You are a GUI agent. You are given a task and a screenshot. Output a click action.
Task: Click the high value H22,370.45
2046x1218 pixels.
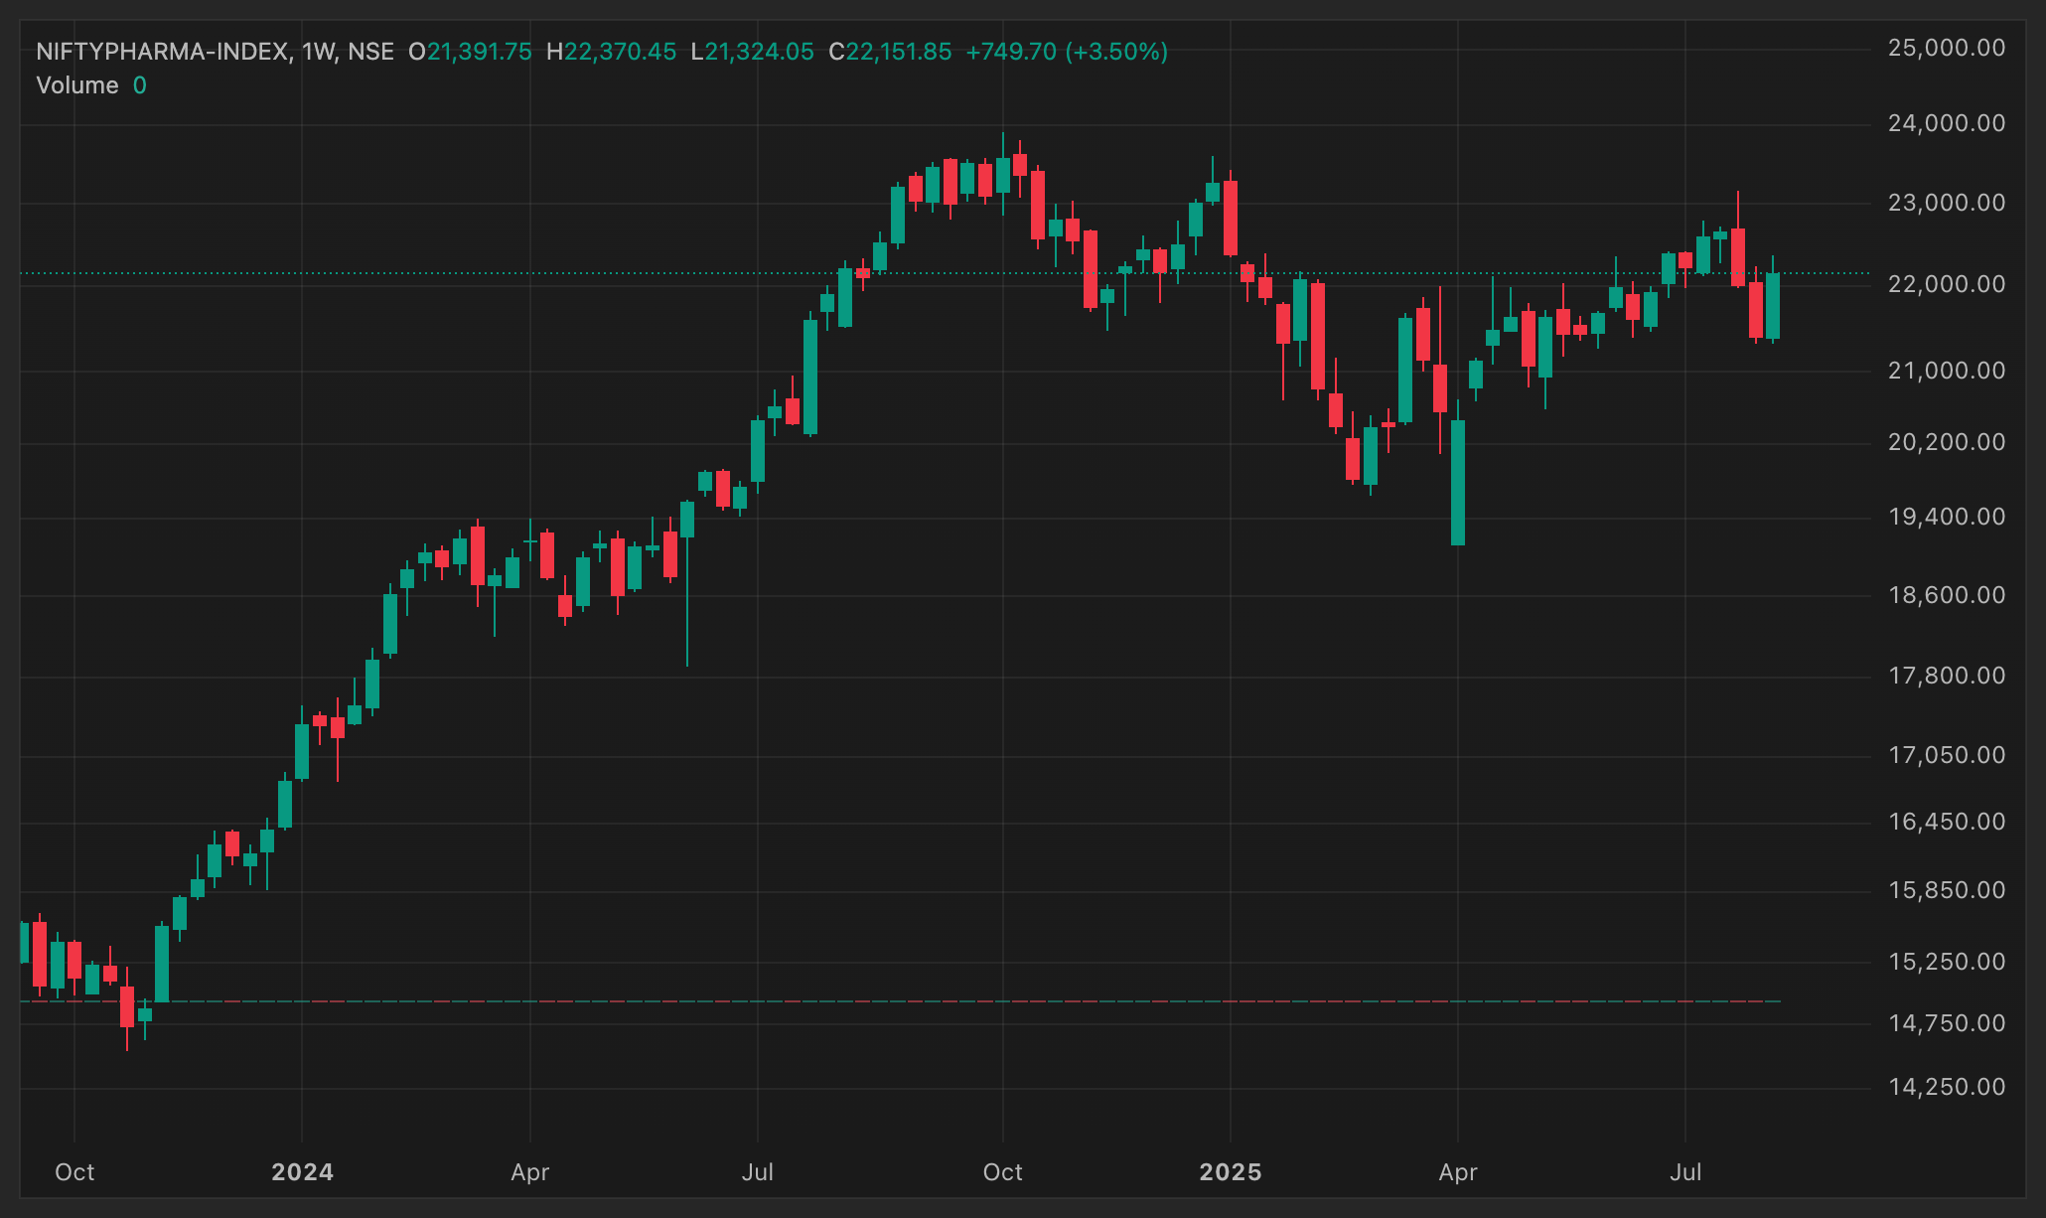(x=611, y=52)
